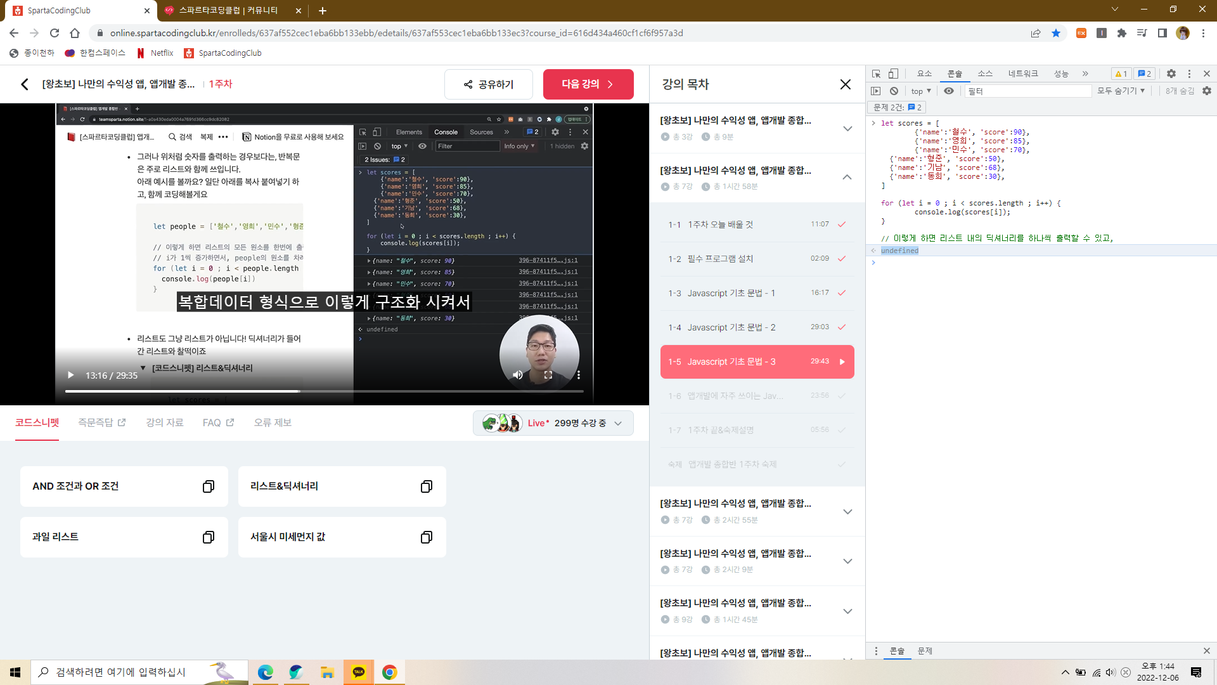Toggle live expression eye icon
Image resolution: width=1217 pixels, height=685 pixels.
click(x=949, y=91)
